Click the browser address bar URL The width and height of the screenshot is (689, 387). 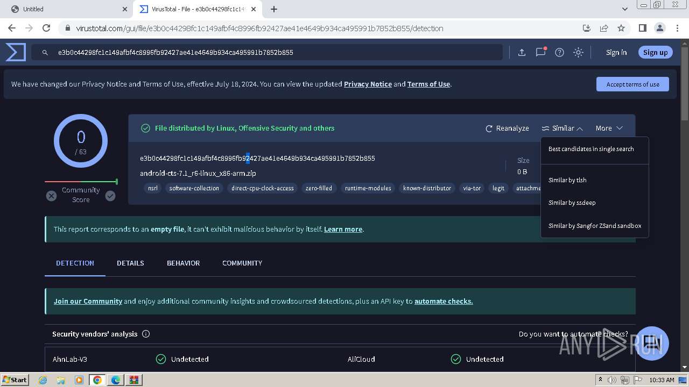(259, 28)
